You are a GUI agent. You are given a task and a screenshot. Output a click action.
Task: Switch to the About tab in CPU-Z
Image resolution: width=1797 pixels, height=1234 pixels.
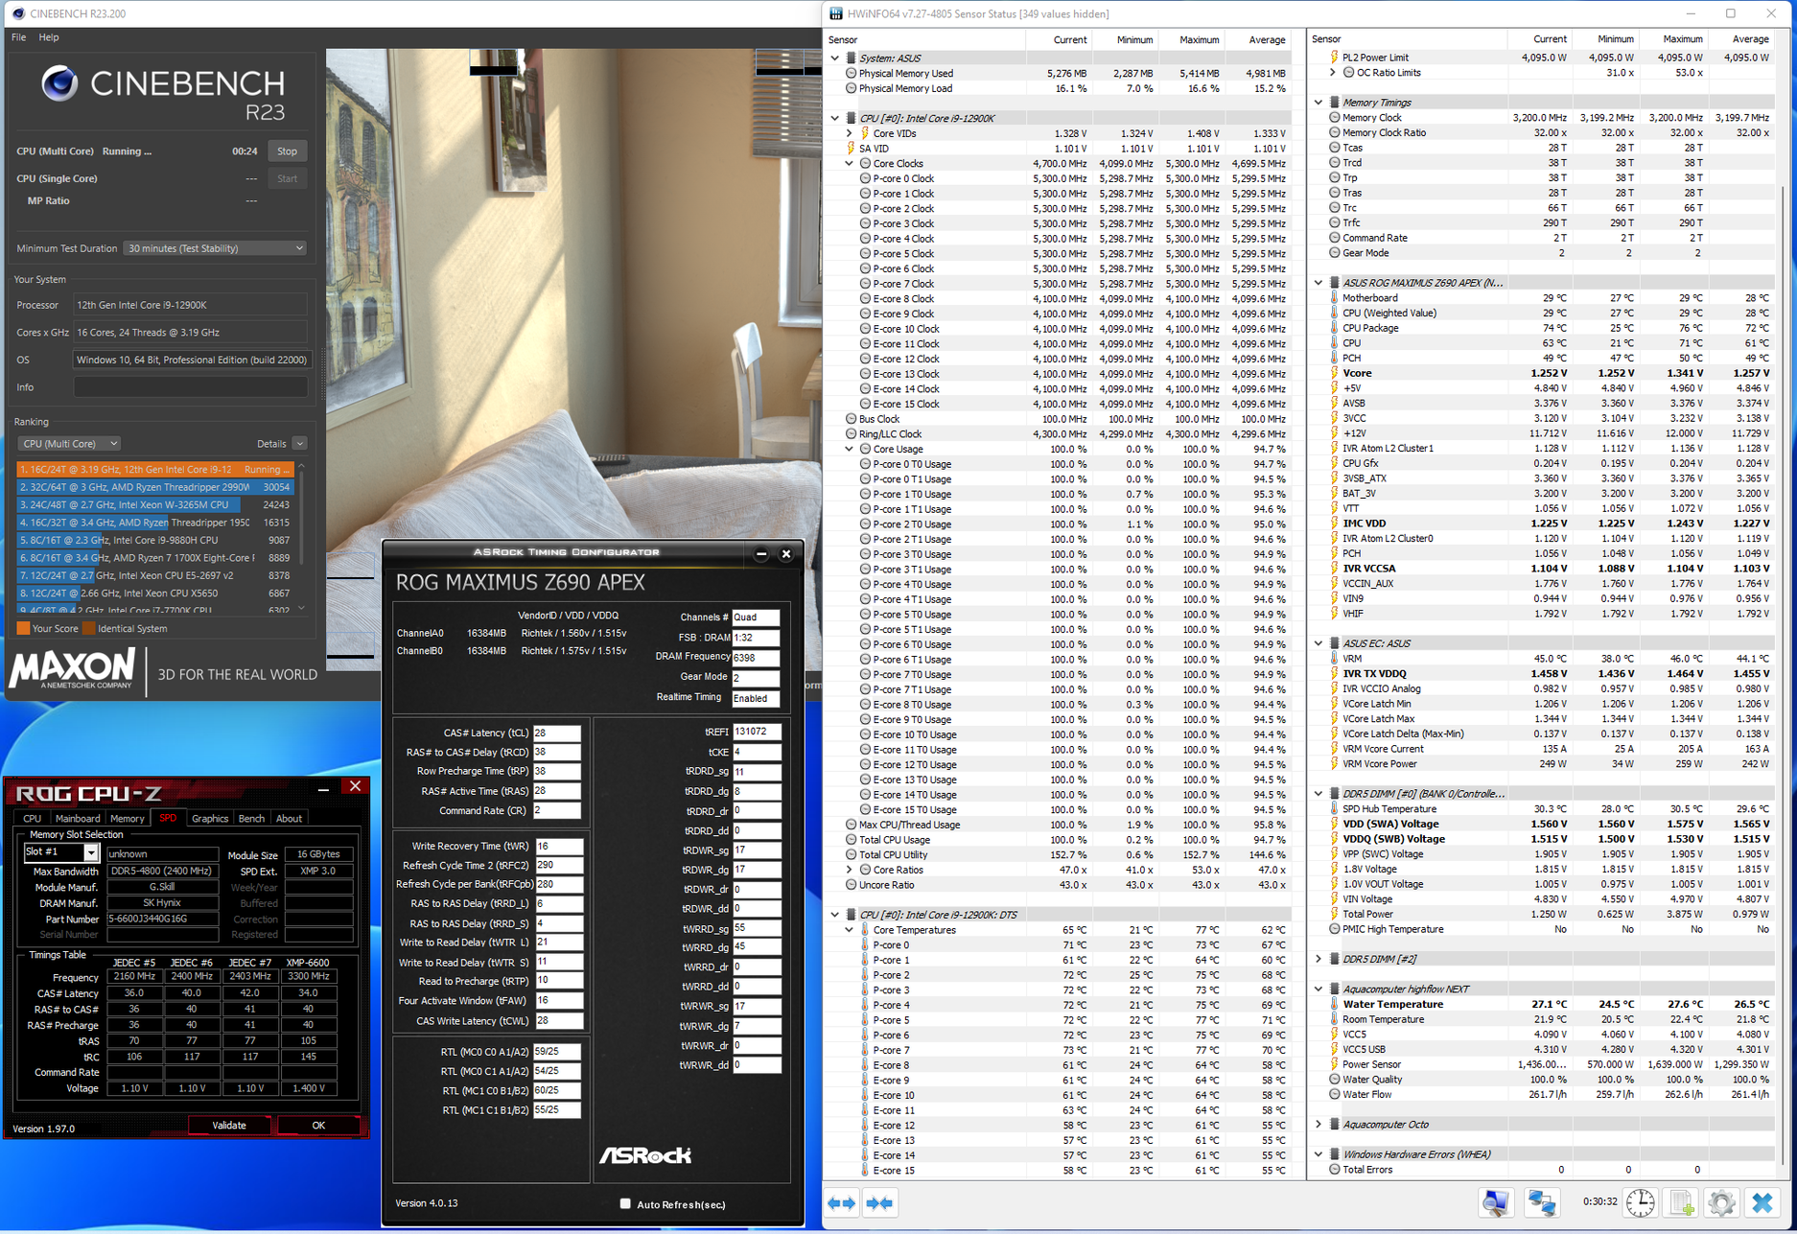[289, 819]
